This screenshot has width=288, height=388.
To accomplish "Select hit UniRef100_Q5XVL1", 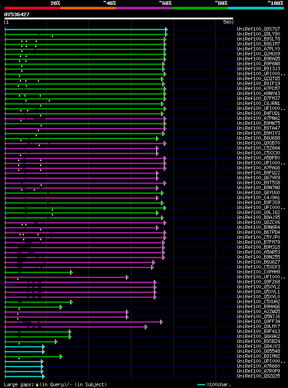I will coord(259,292).
